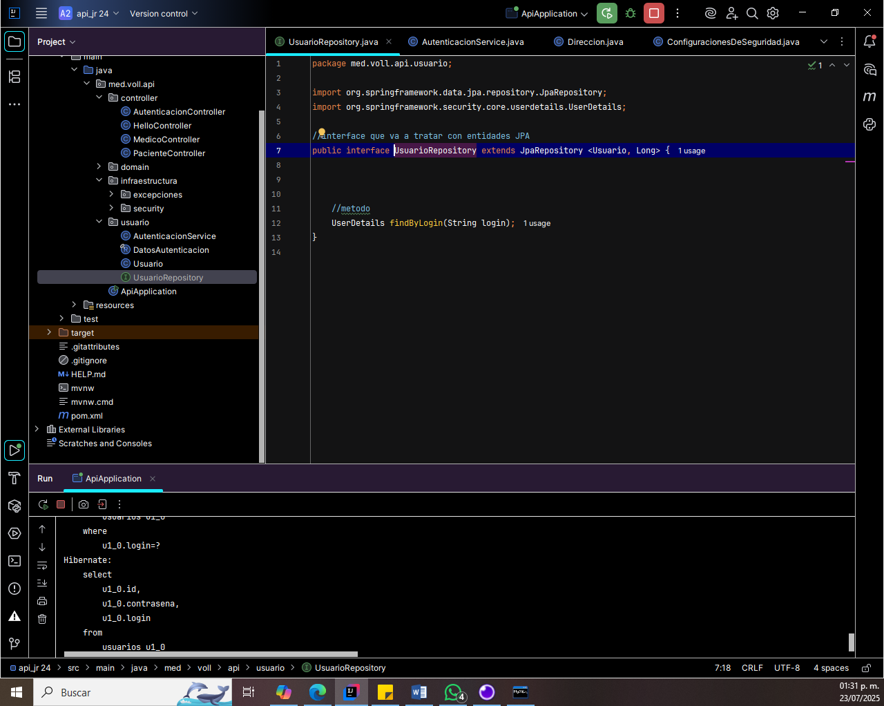Print the console output
884x706 pixels.
pyautogui.click(x=42, y=601)
